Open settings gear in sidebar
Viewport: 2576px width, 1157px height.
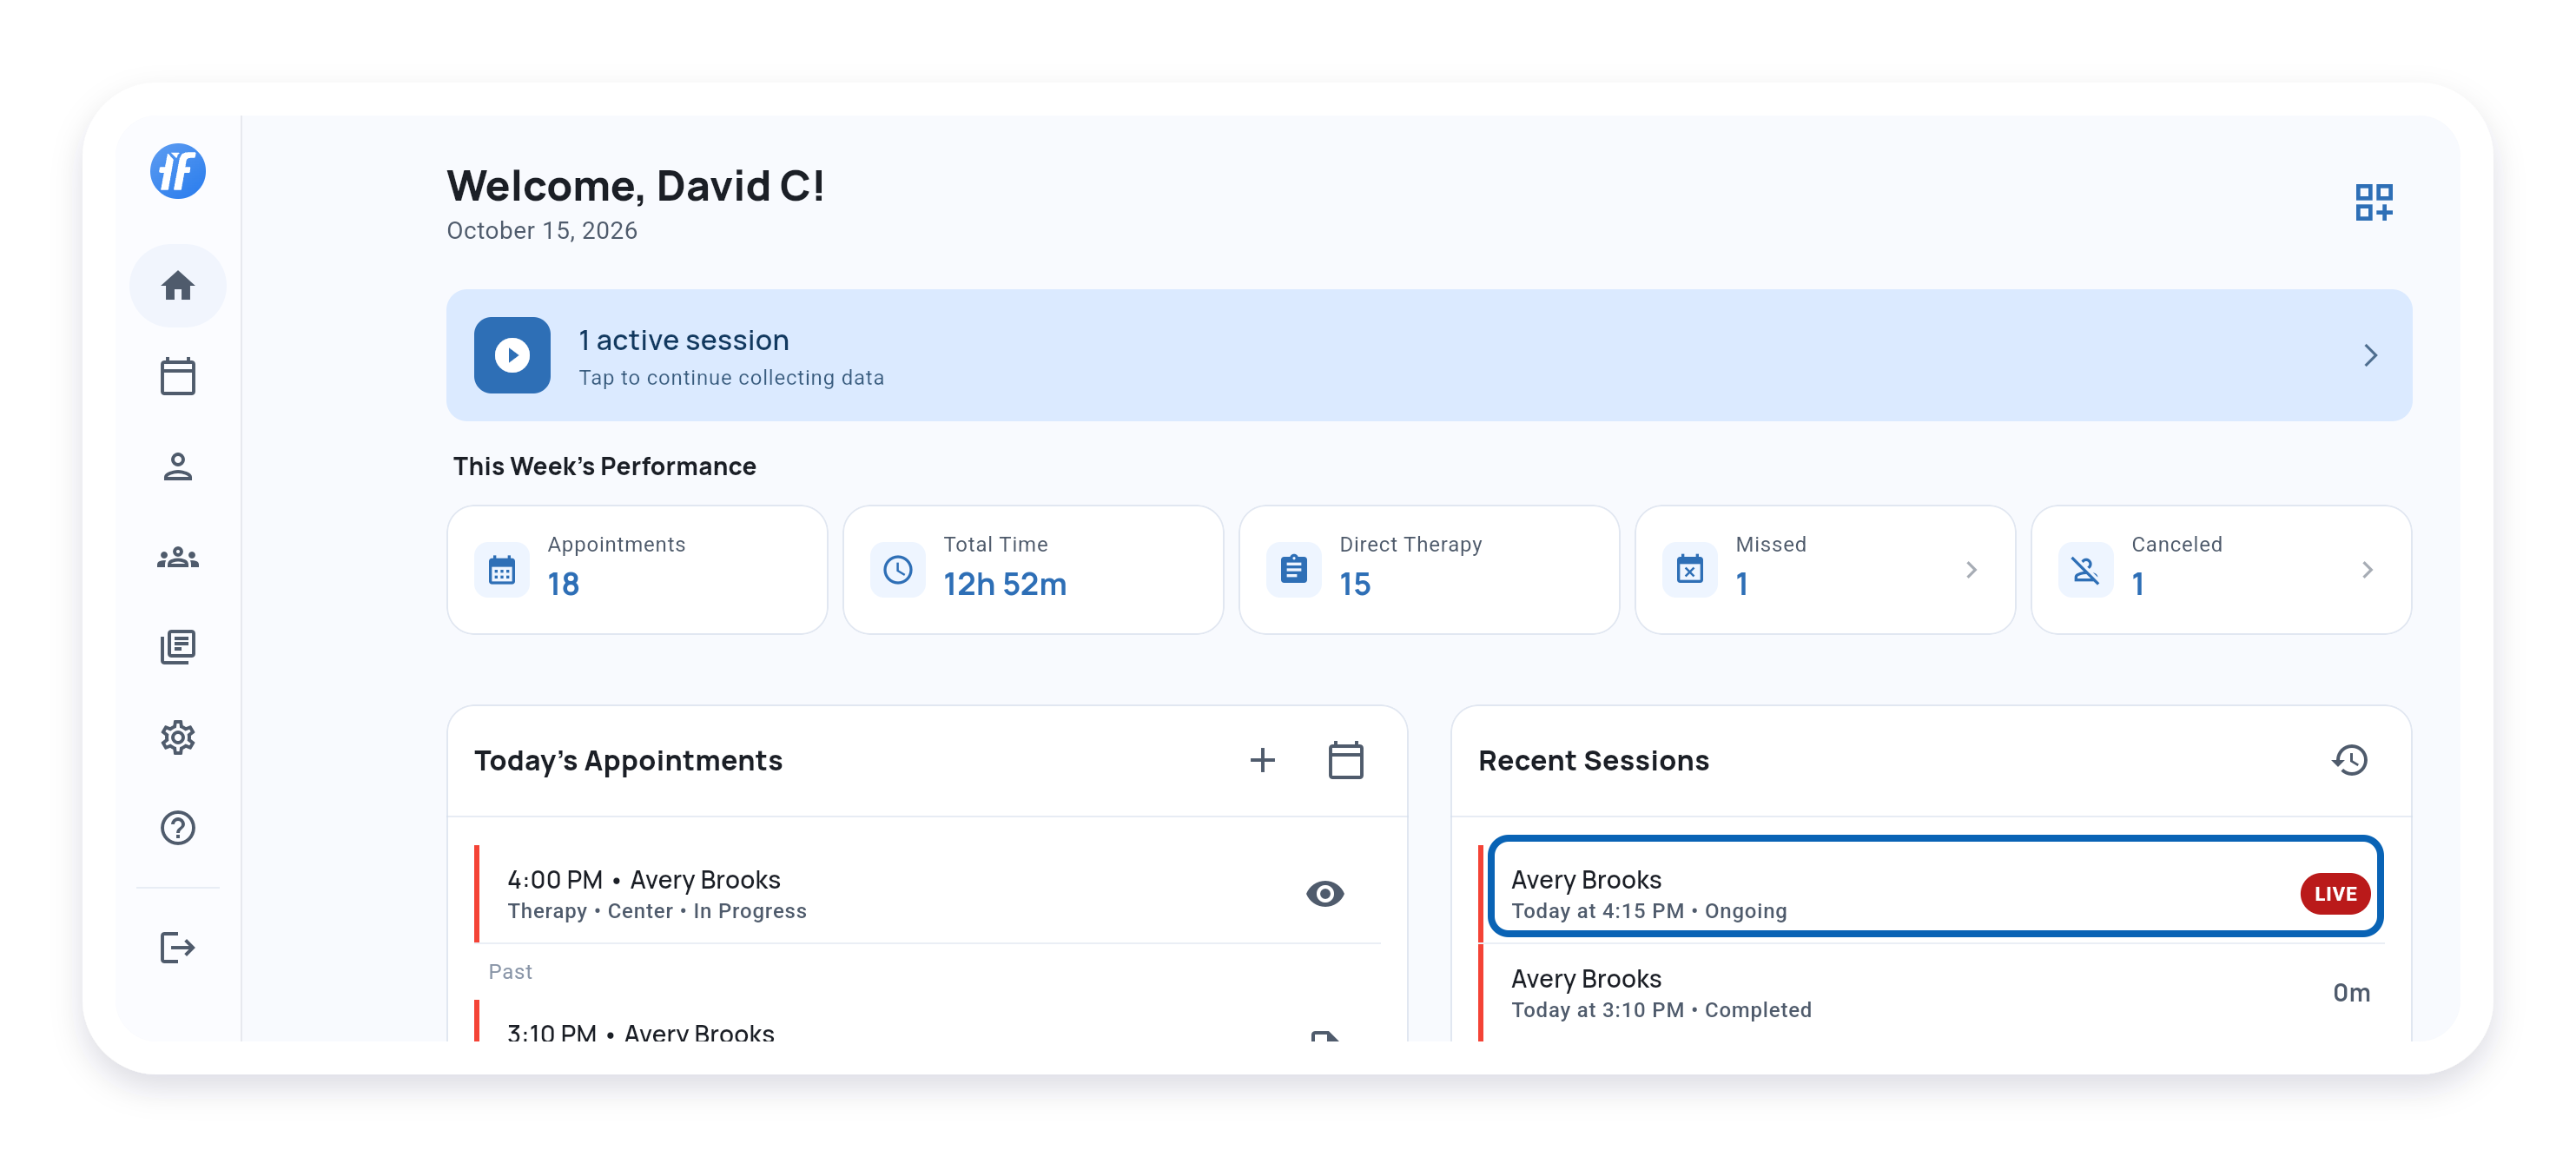[178, 738]
